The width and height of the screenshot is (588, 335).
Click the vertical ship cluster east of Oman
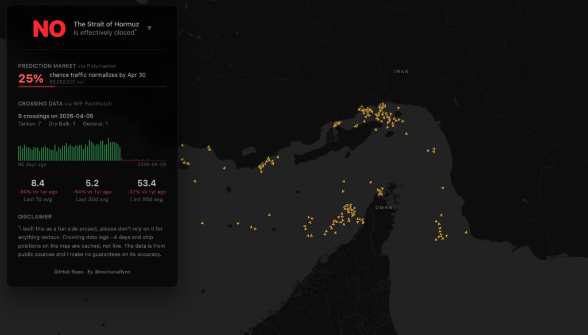(x=439, y=229)
